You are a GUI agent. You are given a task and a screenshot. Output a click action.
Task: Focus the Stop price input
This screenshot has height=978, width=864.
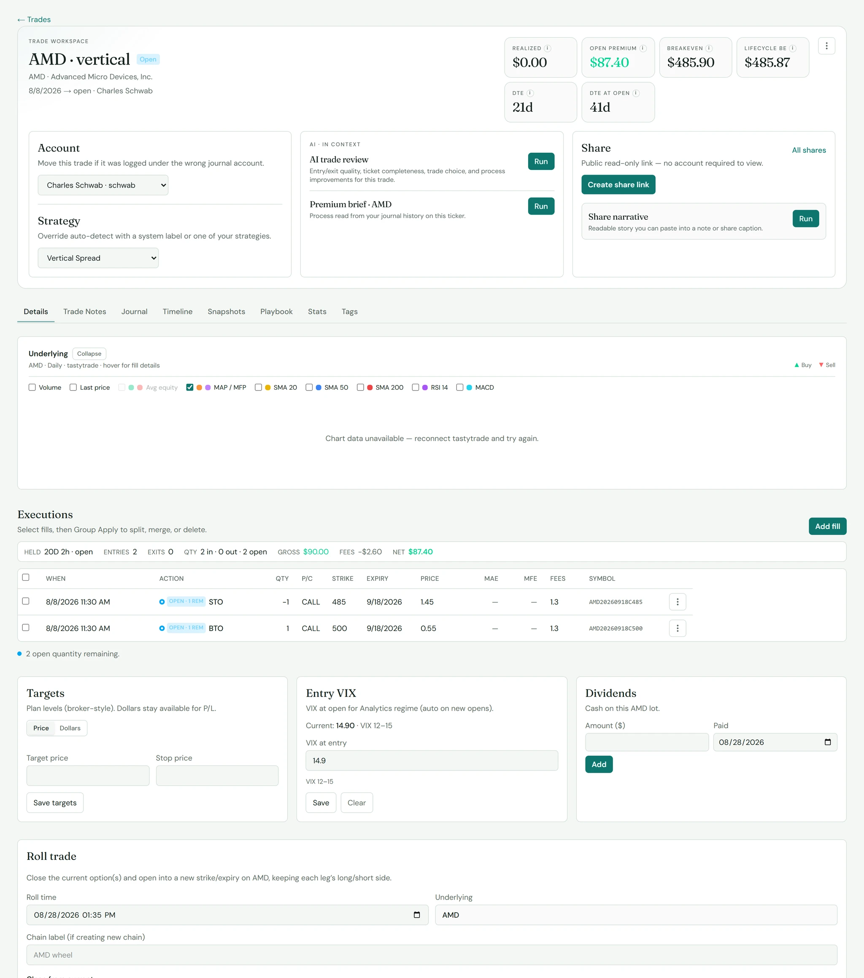click(217, 776)
